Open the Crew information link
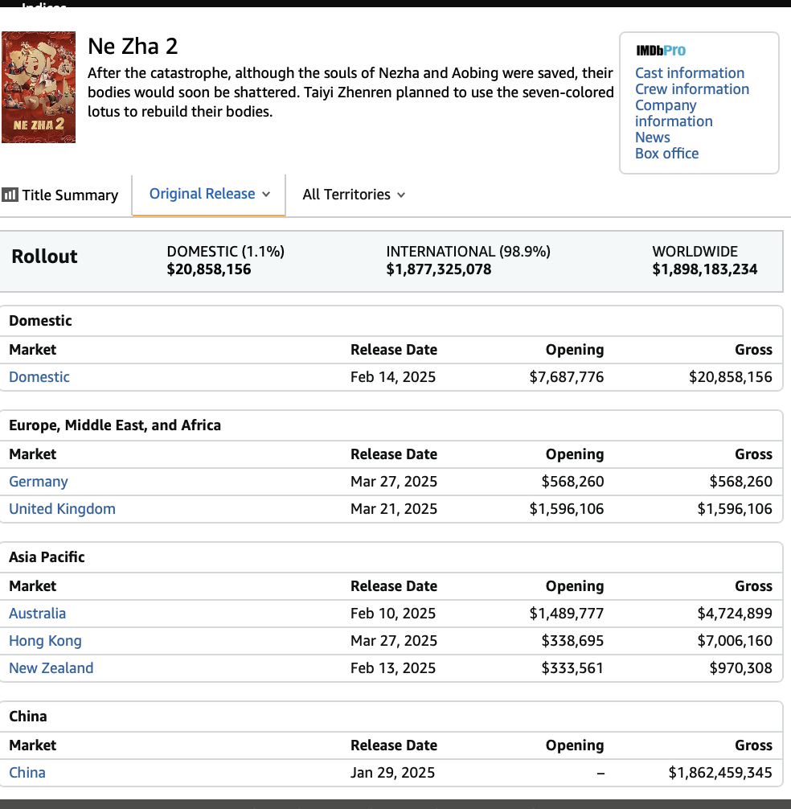This screenshot has width=791, height=809. [x=691, y=89]
